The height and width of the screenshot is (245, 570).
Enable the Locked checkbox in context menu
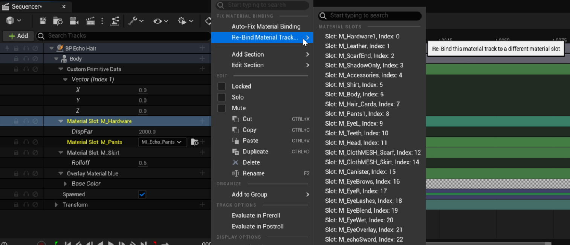222,86
